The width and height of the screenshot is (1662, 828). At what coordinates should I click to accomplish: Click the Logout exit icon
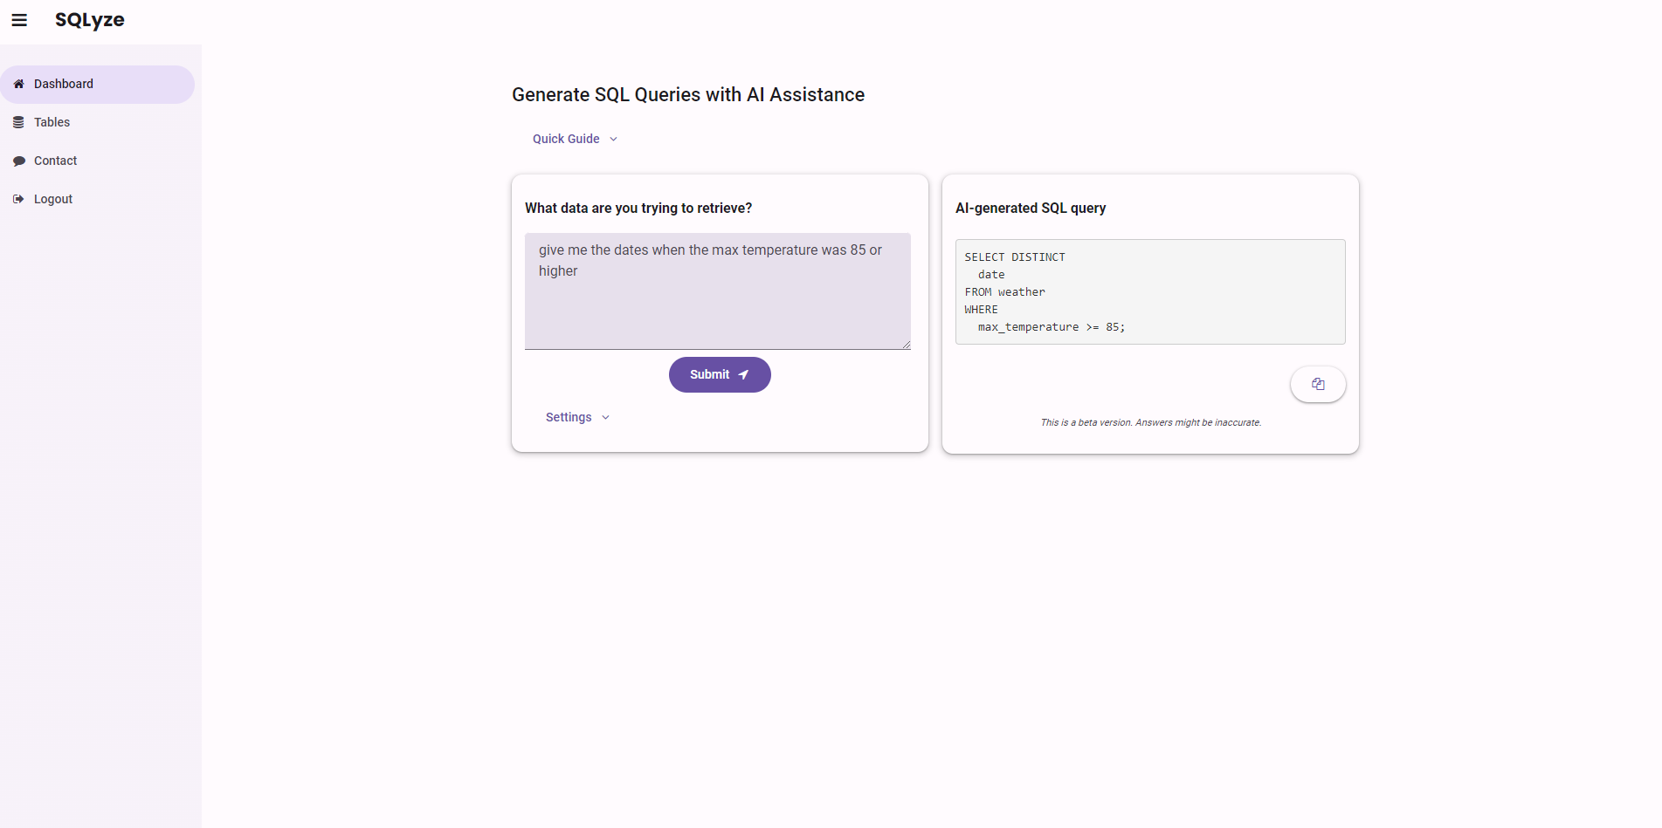(18, 199)
